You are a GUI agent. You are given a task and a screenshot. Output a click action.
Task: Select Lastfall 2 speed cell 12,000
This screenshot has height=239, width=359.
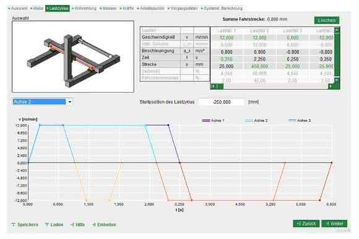(259, 38)
